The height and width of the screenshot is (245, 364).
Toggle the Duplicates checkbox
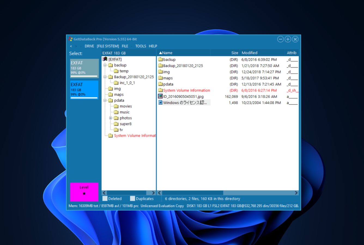pos(132,198)
